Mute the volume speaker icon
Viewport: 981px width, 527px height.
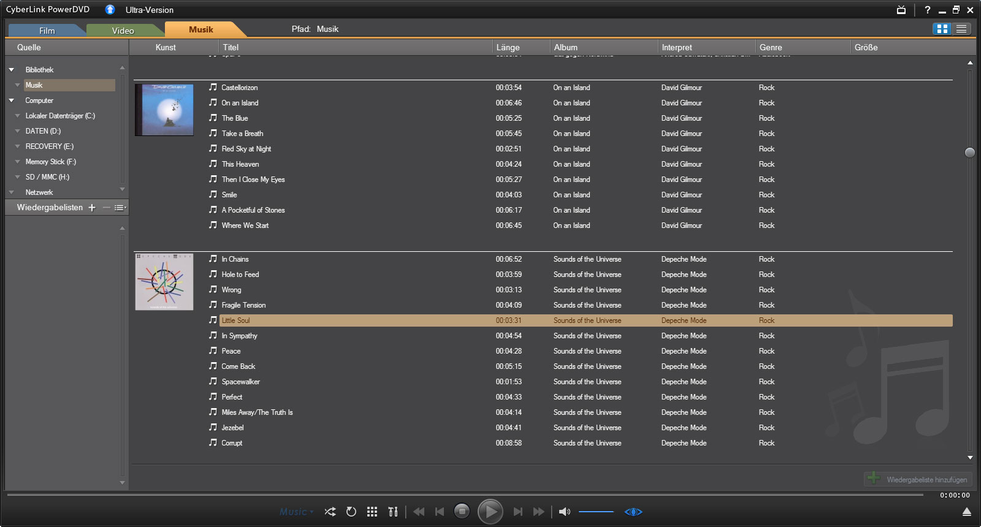565,512
